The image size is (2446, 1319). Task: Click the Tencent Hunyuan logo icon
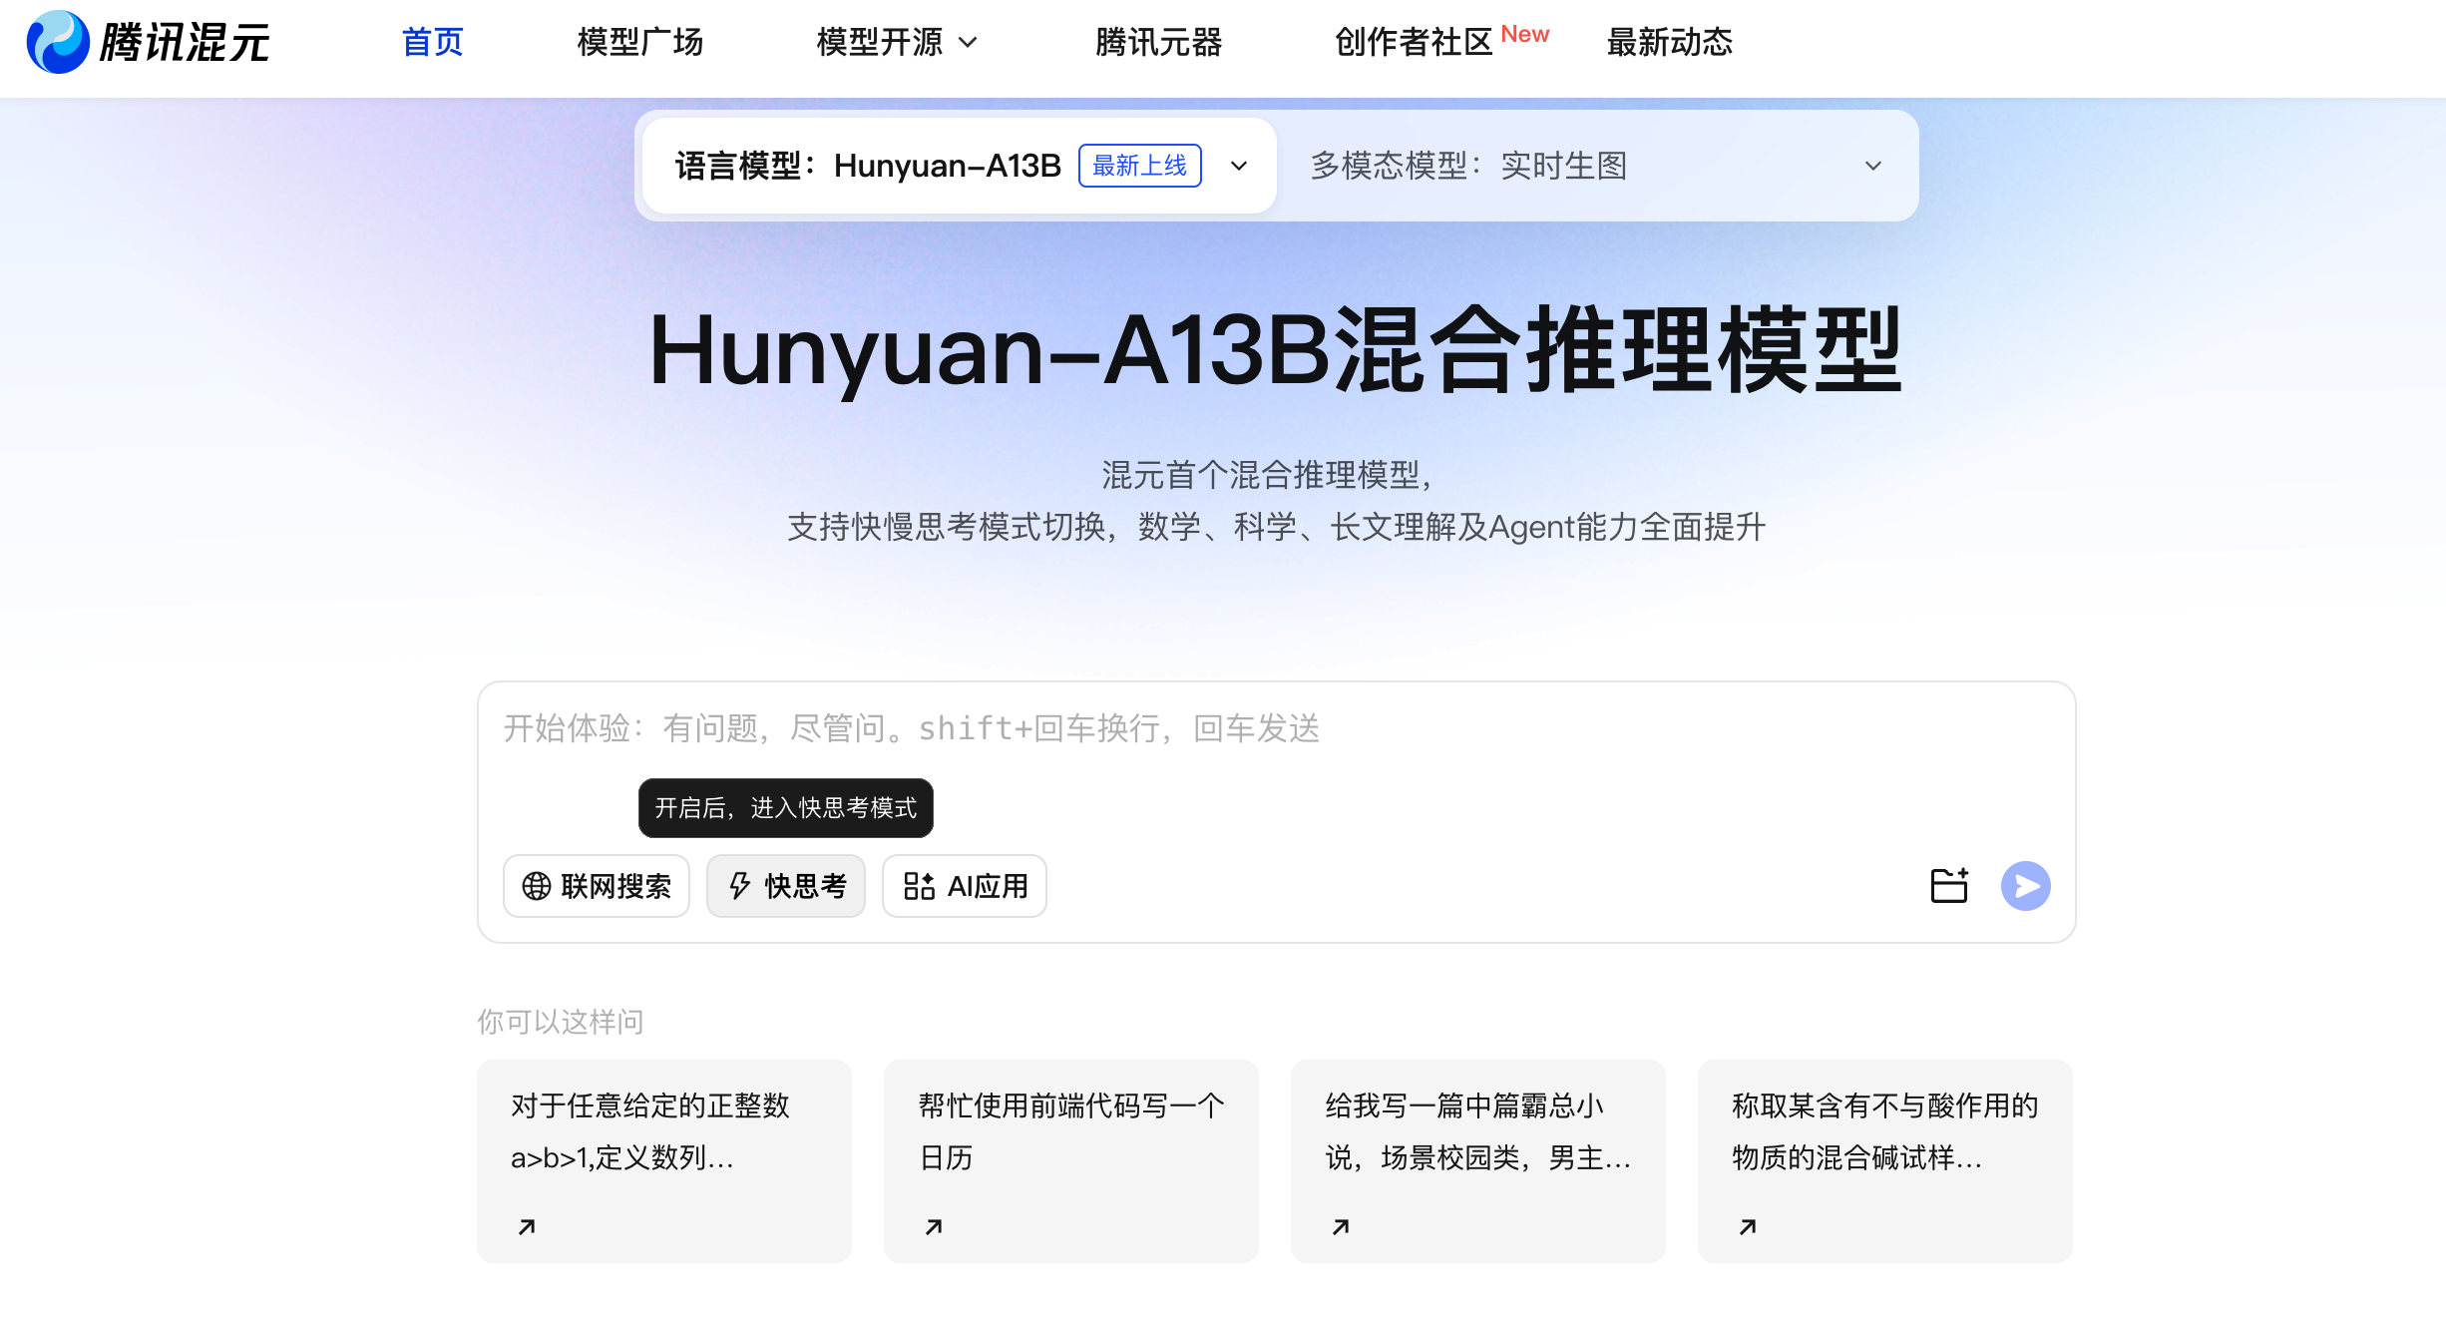[x=58, y=42]
